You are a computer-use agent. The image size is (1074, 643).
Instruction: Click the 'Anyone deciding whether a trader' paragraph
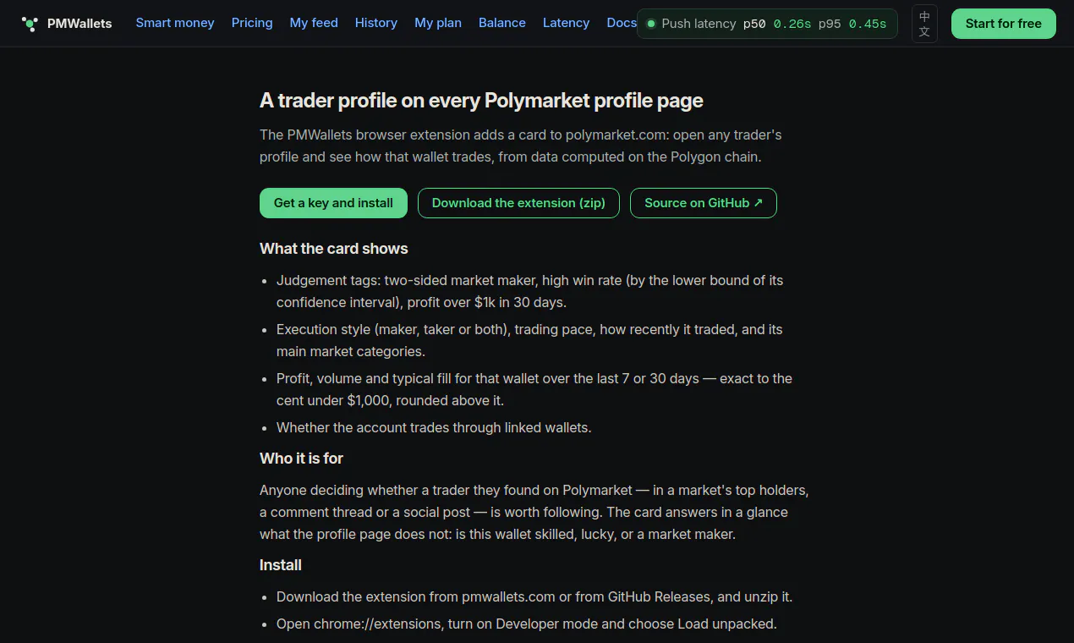pos(534,512)
